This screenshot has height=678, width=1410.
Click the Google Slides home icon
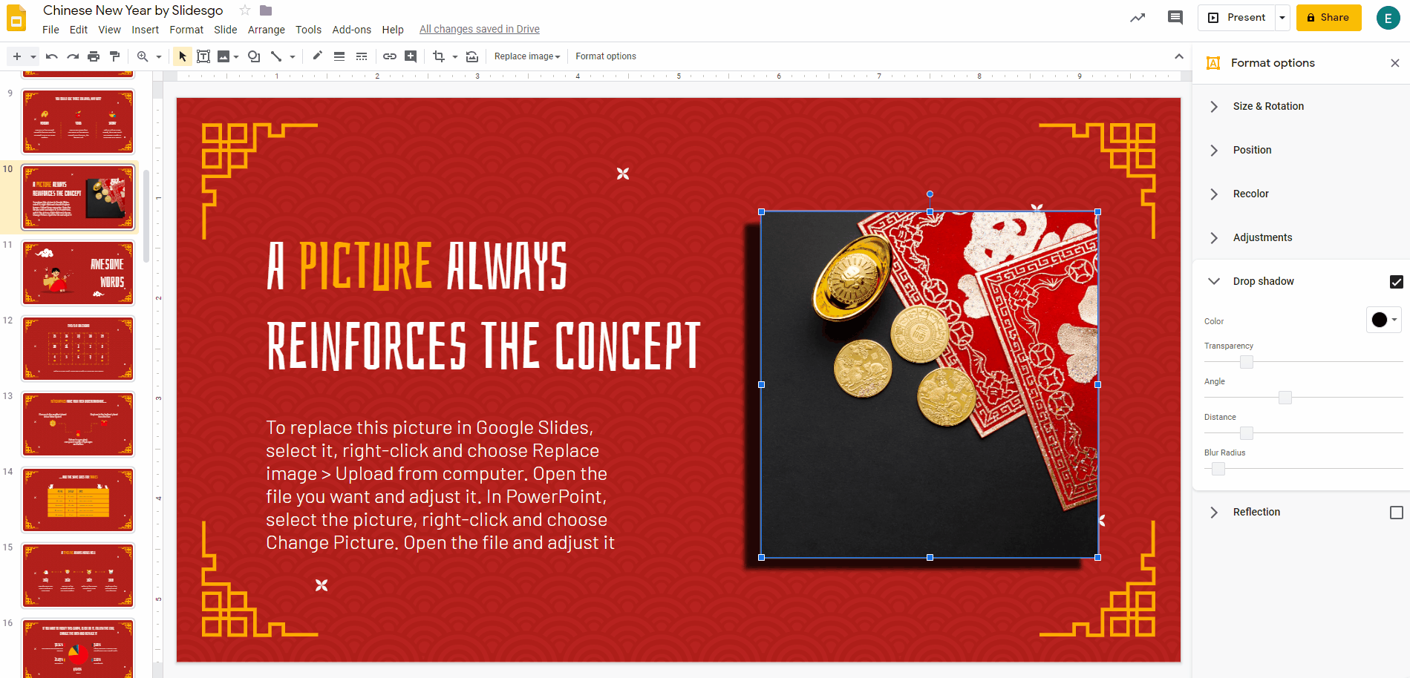(16, 18)
